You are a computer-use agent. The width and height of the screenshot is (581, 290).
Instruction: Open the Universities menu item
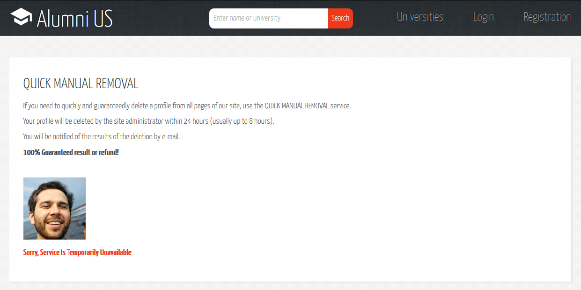pyautogui.click(x=420, y=17)
